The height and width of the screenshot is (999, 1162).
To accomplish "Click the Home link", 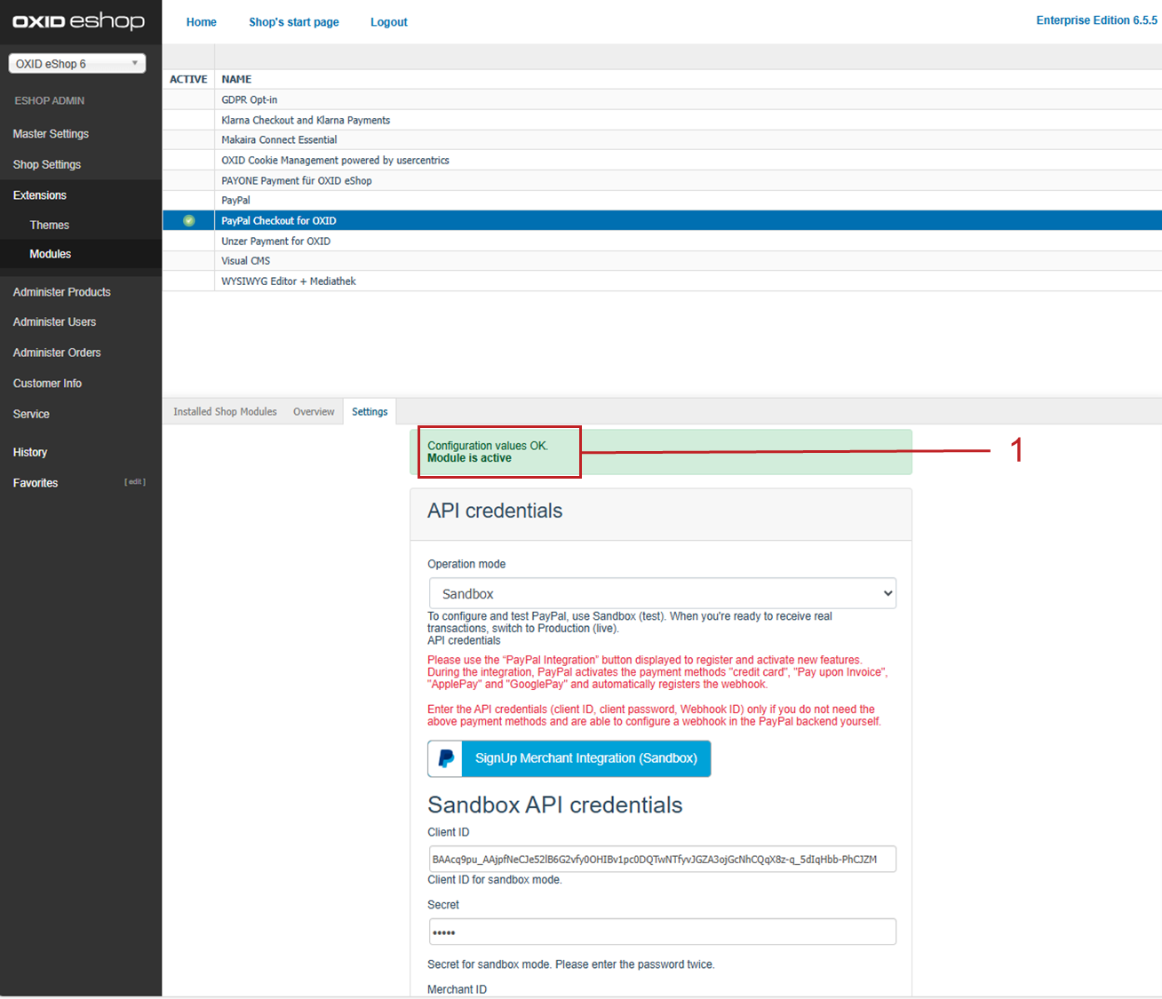I will [x=201, y=22].
